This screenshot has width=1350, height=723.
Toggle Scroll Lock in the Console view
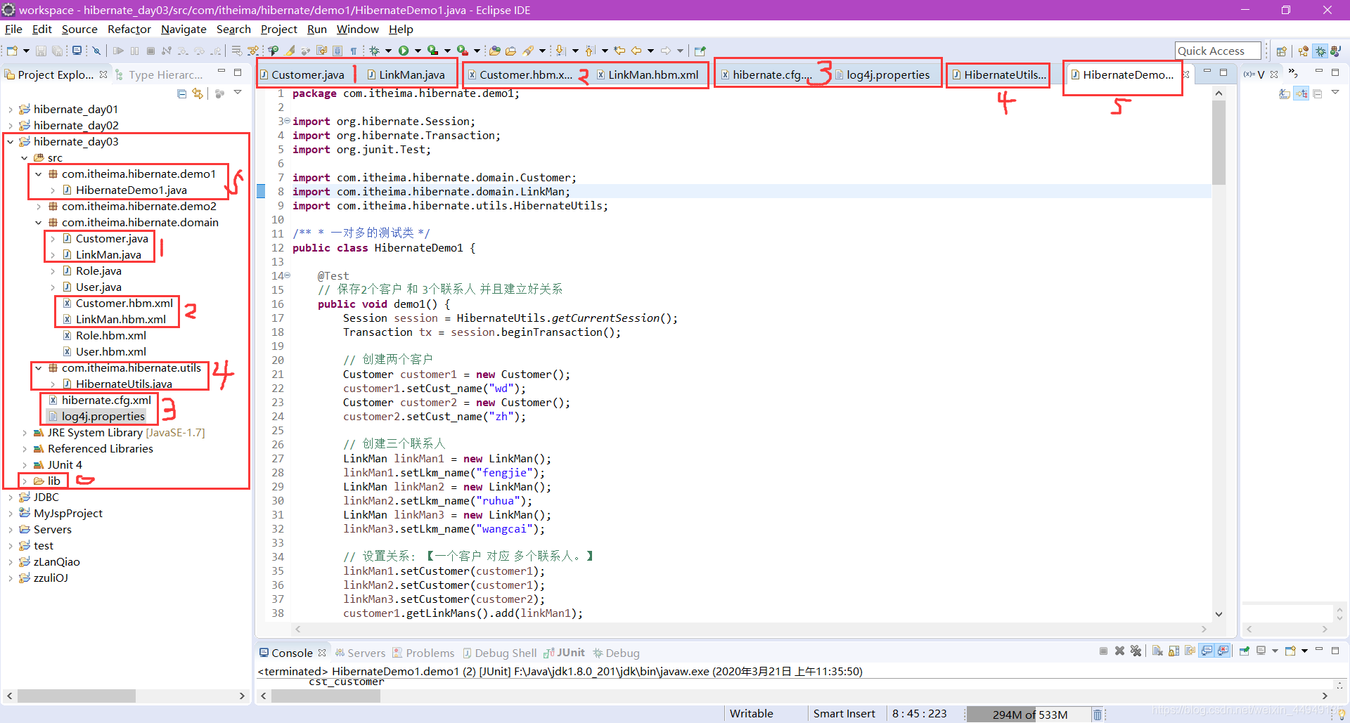click(x=1174, y=651)
